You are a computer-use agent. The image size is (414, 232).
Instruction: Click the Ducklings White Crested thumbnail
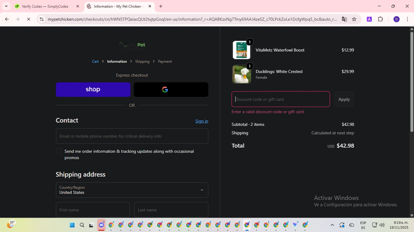(x=242, y=74)
